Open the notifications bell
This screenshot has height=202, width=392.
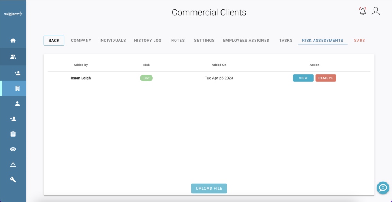tap(363, 11)
